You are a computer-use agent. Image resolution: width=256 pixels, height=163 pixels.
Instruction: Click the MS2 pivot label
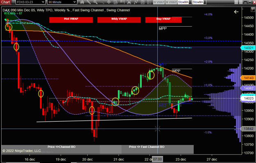(x=162, y=105)
